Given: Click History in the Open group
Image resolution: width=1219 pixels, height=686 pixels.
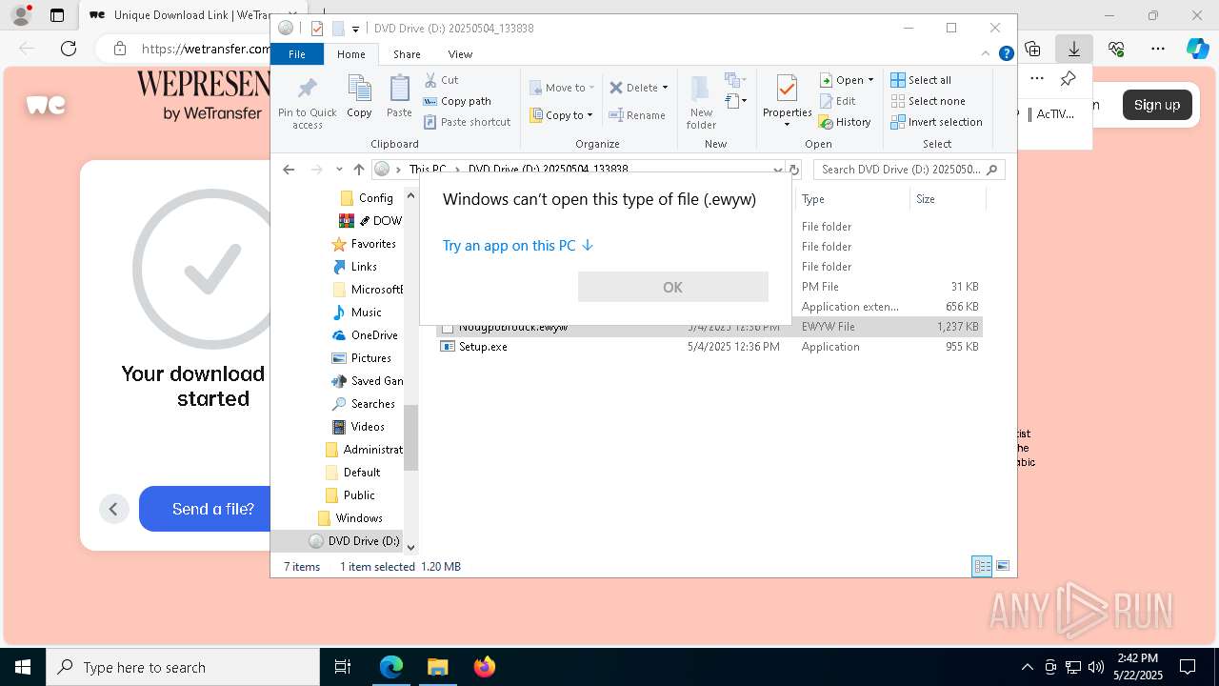Looking at the screenshot, I should point(846,122).
